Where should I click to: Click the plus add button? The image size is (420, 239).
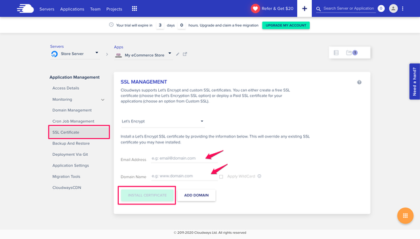tap(304, 9)
